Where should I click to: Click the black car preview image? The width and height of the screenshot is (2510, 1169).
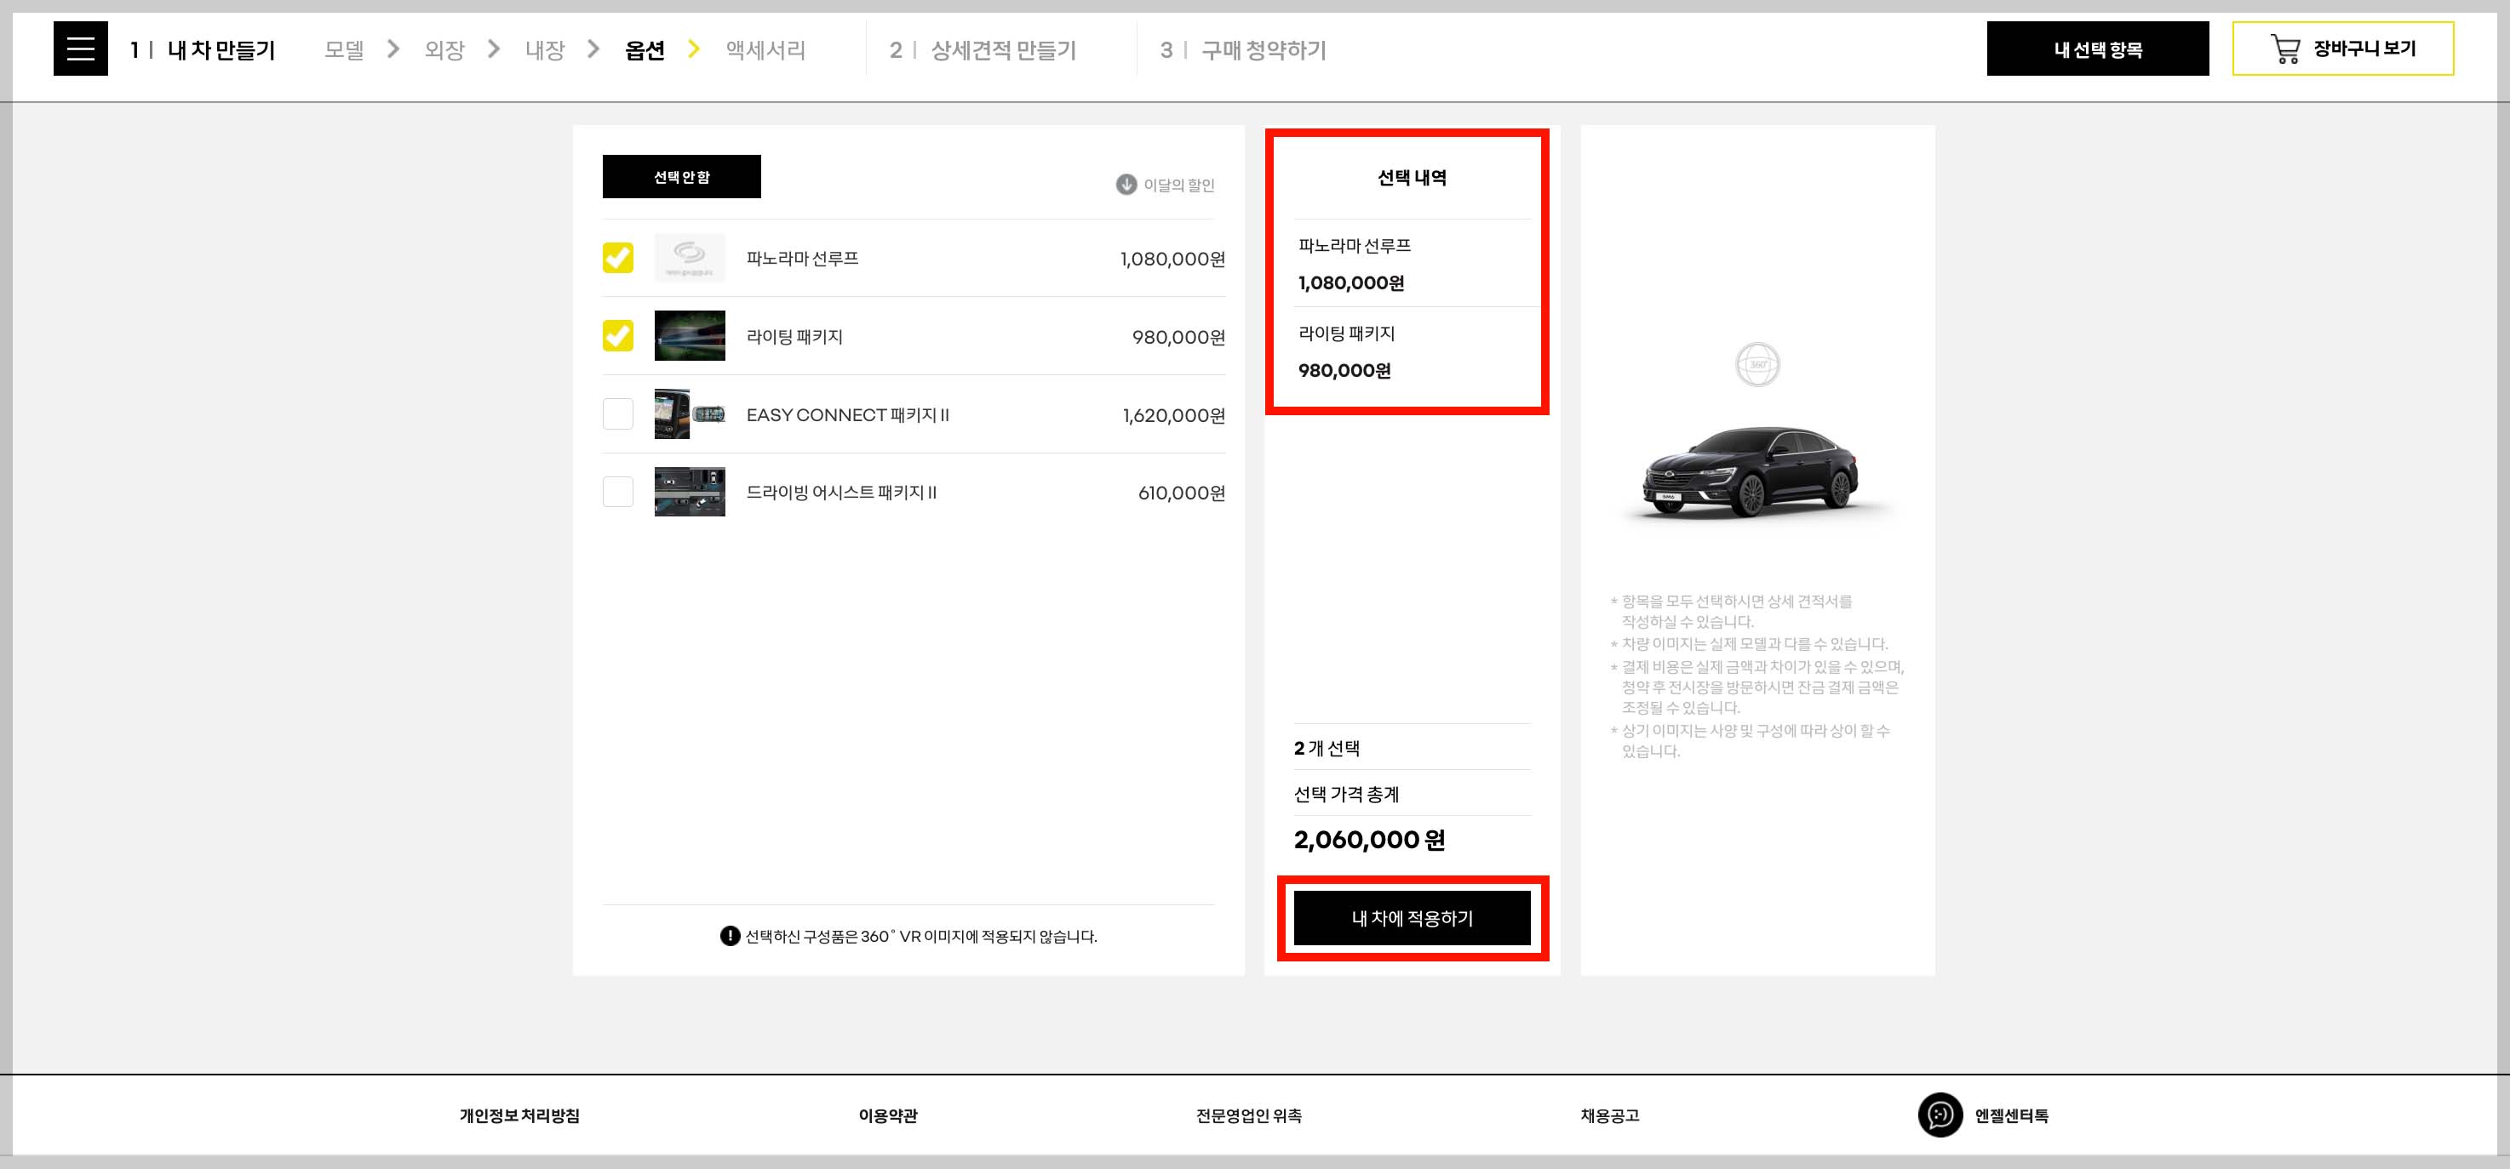tap(1751, 473)
